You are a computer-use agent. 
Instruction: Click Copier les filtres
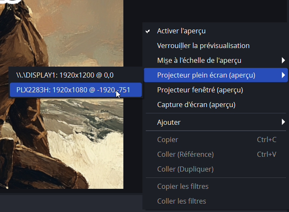(183, 186)
